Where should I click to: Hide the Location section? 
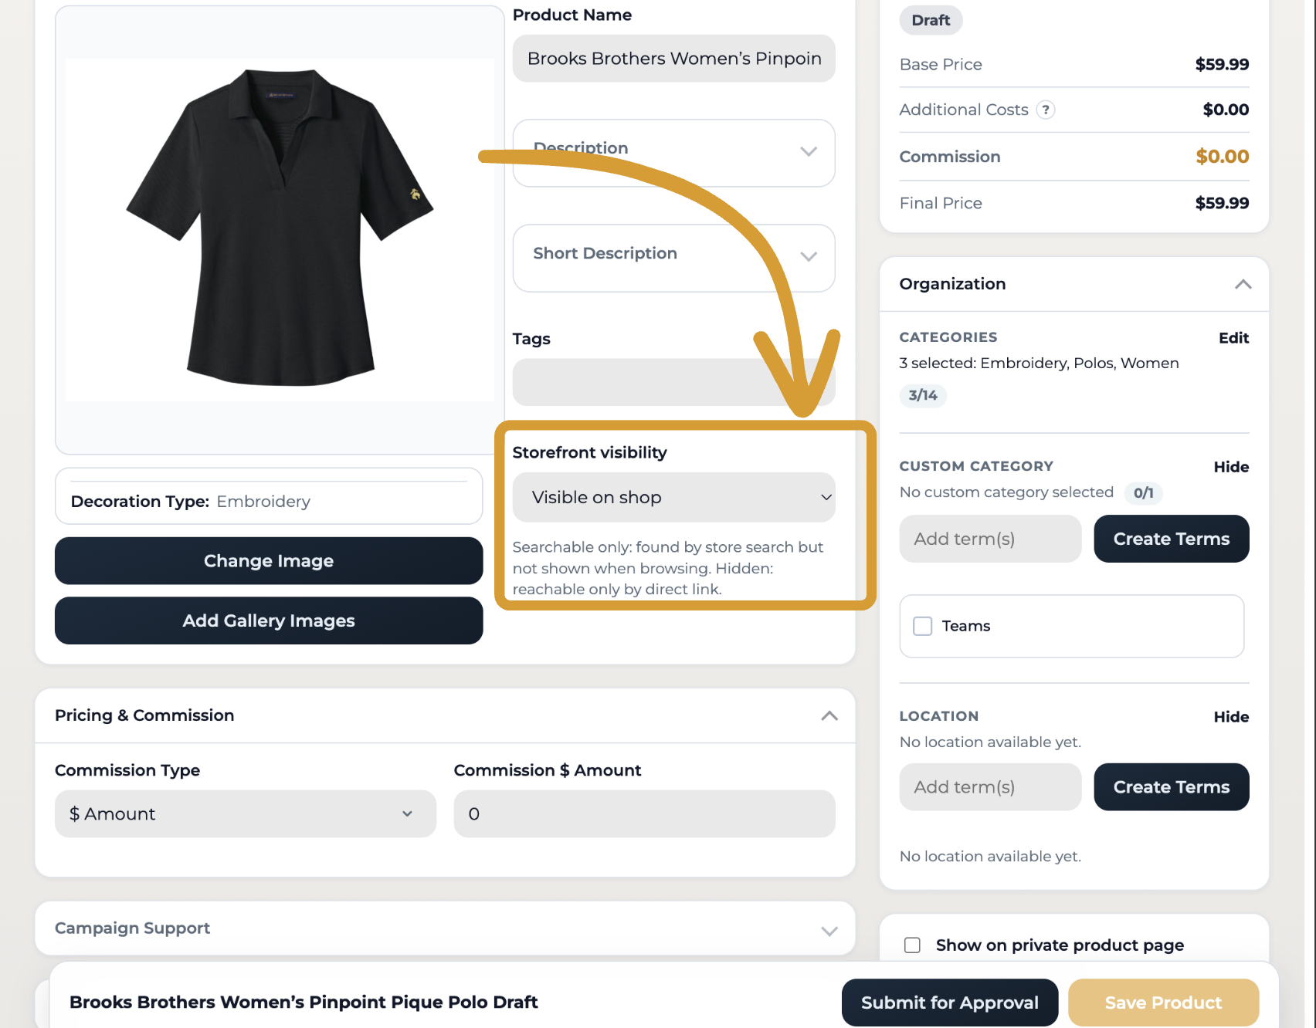pyautogui.click(x=1231, y=717)
